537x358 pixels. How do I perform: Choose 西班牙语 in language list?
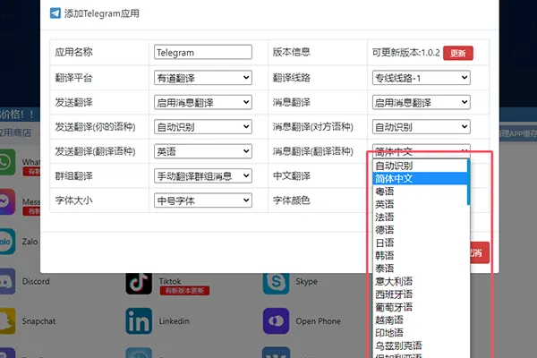[x=420, y=294]
